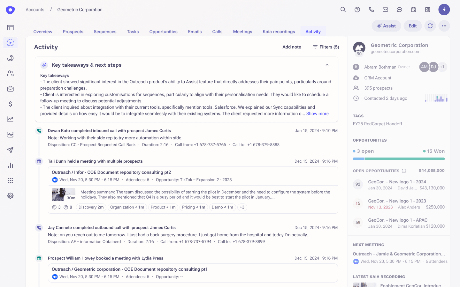Click the search magnifier icon in header
The height and width of the screenshot is (287, 460).
[x=343, y=10]
